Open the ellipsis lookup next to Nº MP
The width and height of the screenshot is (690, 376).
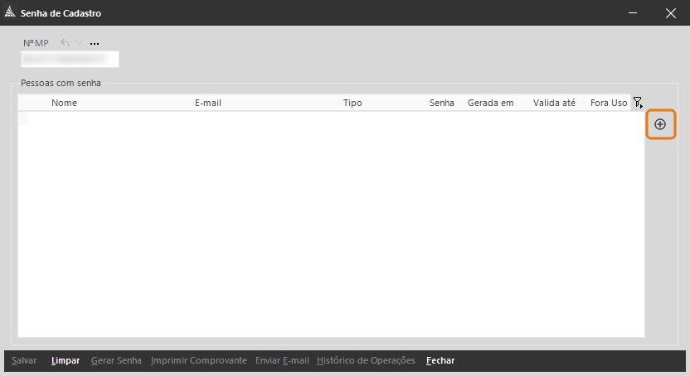point(95,44)
